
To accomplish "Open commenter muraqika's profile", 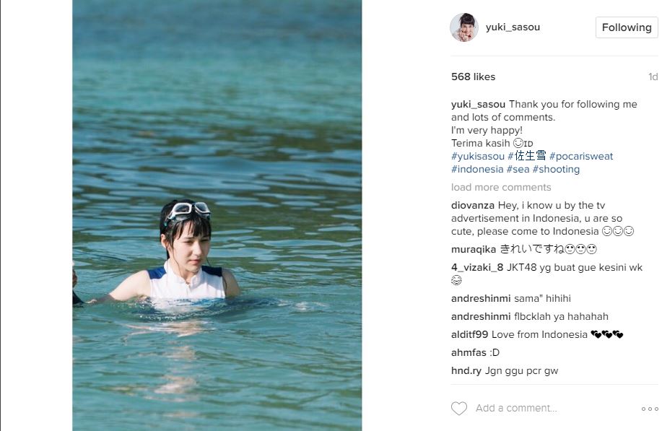I will click(x=474, y=250).
